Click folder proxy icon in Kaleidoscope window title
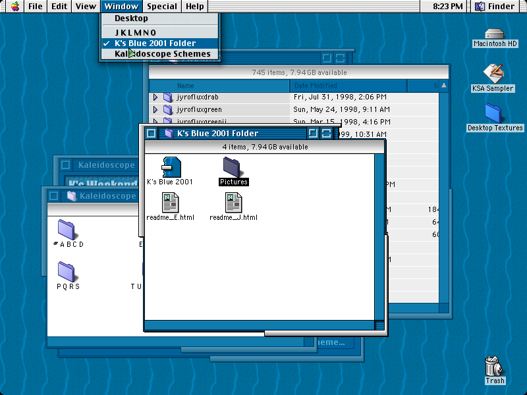Viewport: 527px width, 395px height. [x=71, y=196]
